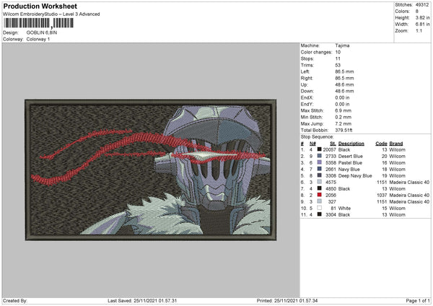This screenshot has width=433, height=306.
Task: Pick the Deep Navy Blue swatch
Action: click(x=319, y=175)
